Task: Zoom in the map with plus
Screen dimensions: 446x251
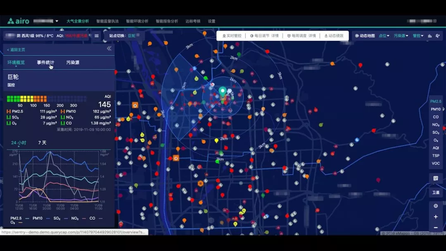Action: [x=436, y=217]
